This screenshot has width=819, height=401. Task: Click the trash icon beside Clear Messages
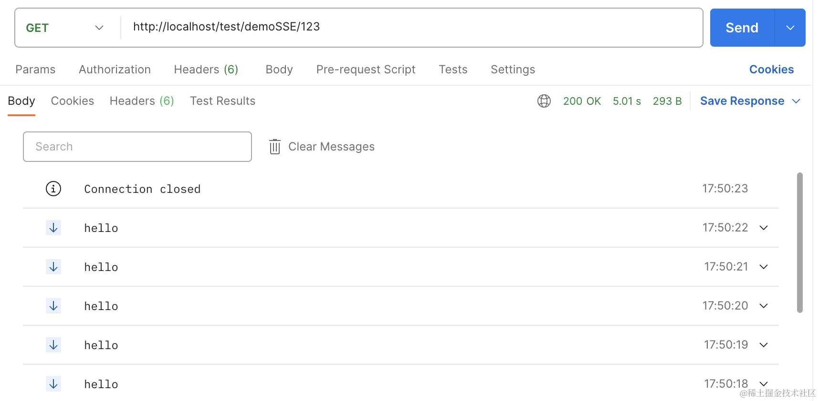[274, 147]
